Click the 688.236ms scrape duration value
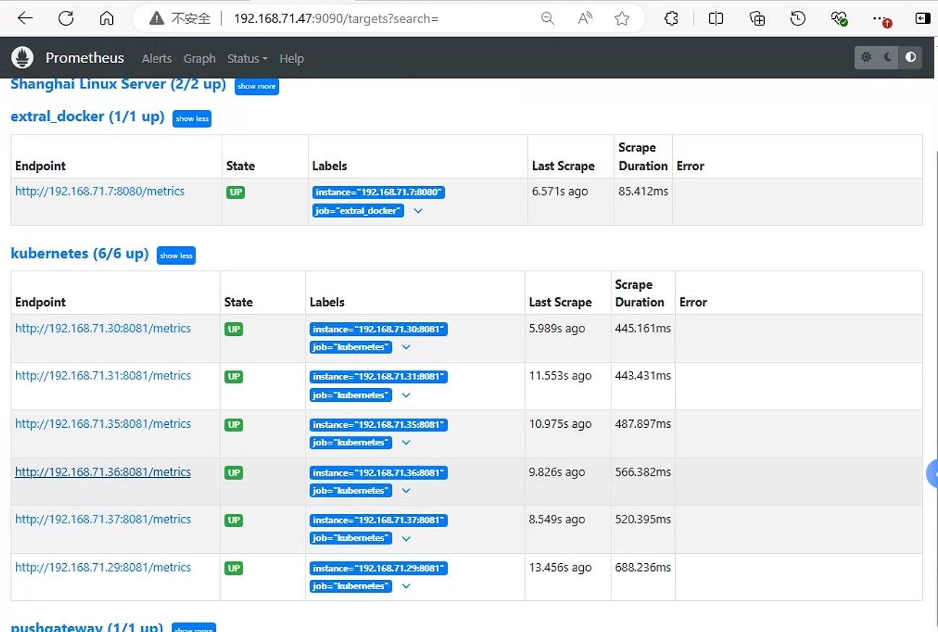 tap(643, 568)
